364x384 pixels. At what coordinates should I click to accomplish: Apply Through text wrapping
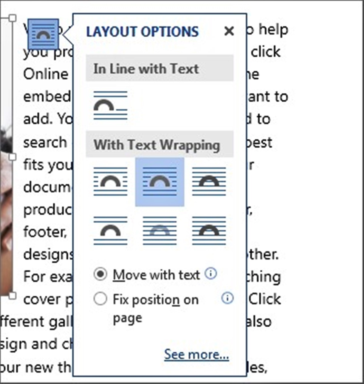tap(209, 182)
